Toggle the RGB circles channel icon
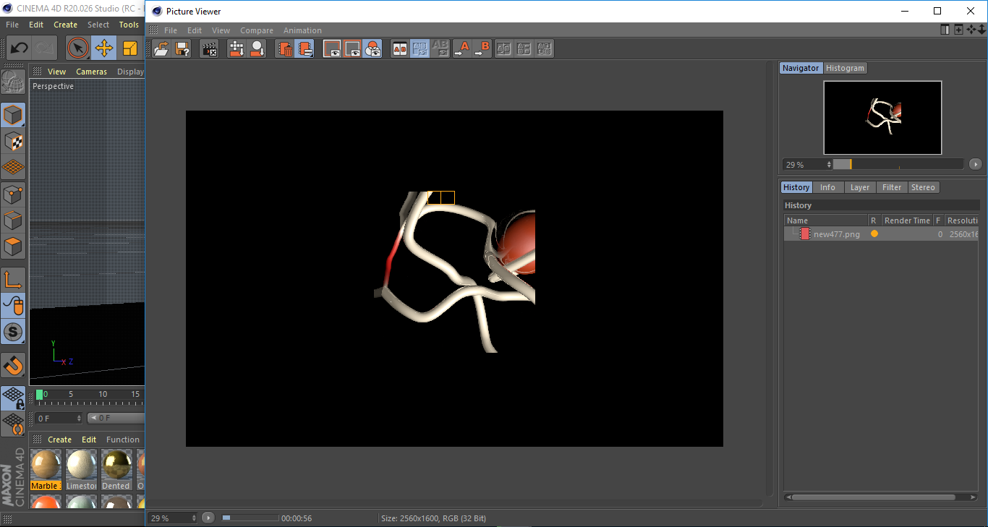This screenshot has height=527, width=988. click(372, 49)
